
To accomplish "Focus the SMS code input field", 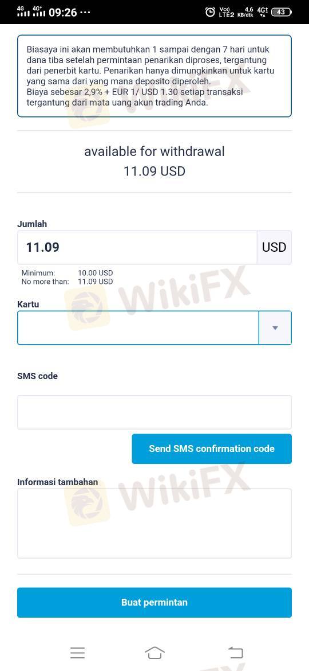I will (154, 412).
